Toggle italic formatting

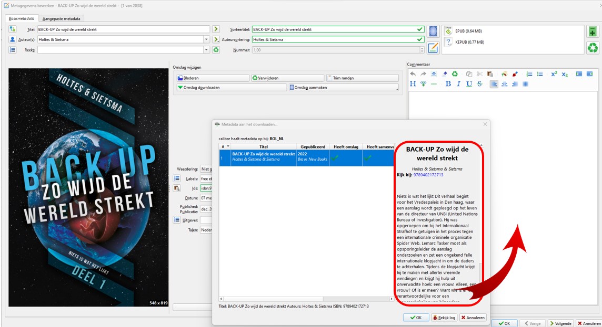tap(458, 84)
